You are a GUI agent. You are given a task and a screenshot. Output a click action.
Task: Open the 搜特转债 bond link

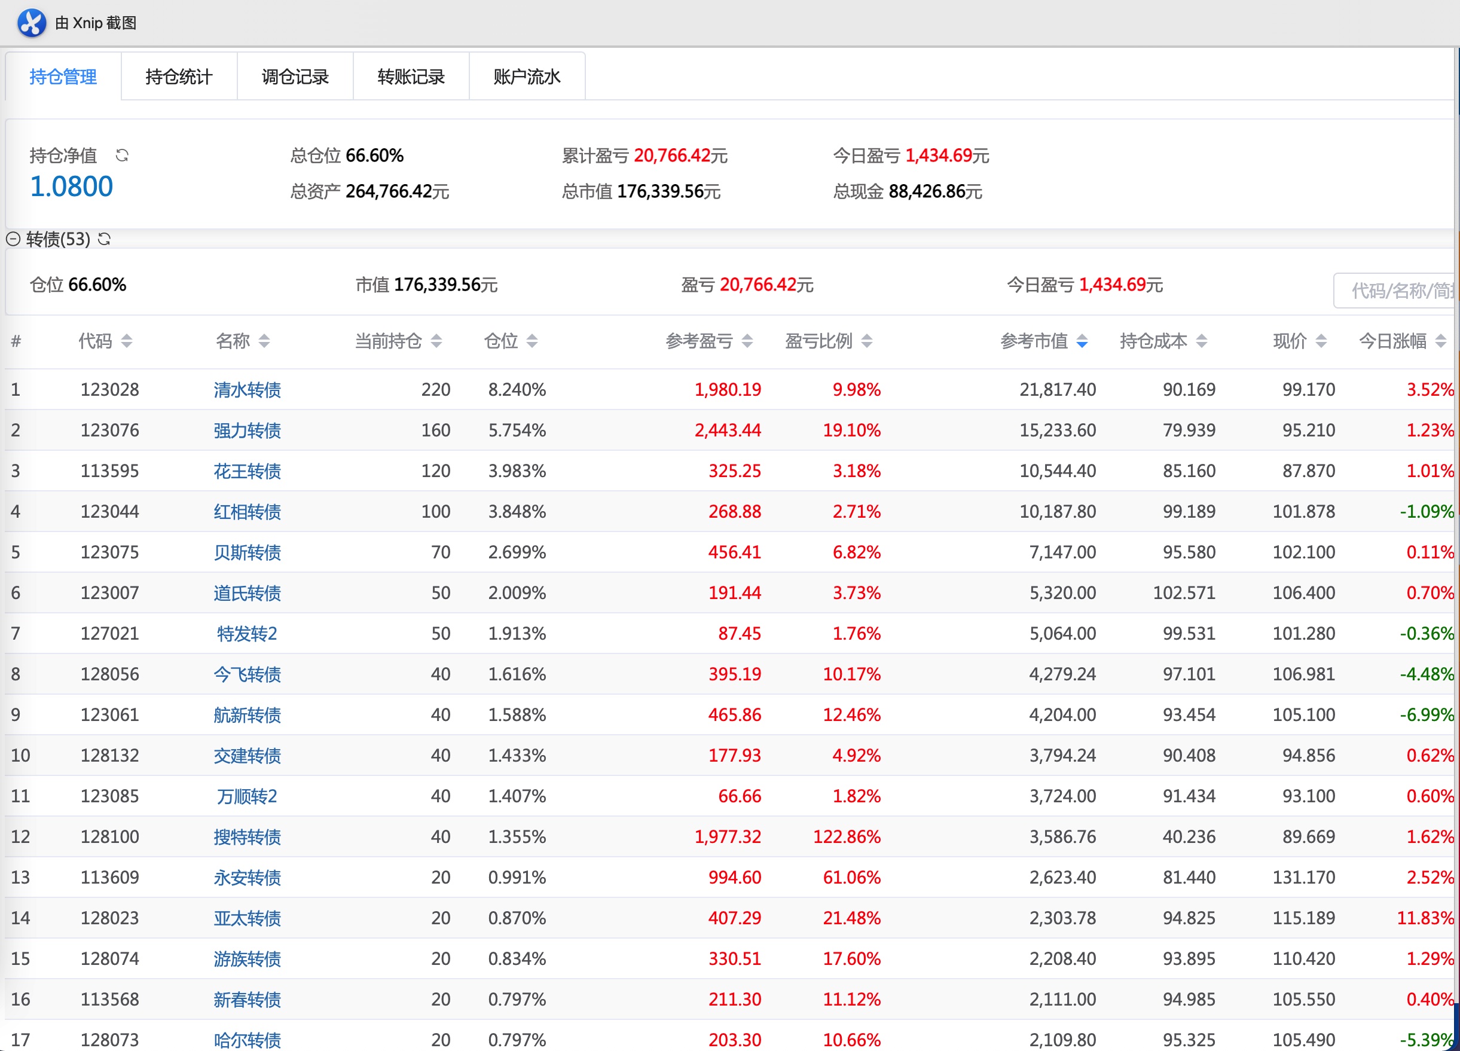pos(247,837)
